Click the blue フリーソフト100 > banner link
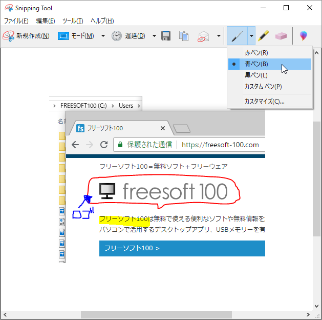Image resolution: width=322 pixels, height=320 pixels. pos(182,248)
